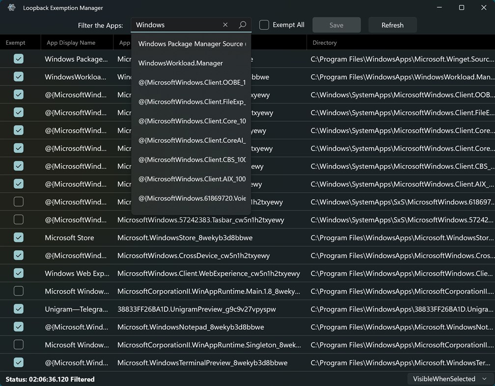The image size is (495, 386).
Task: Toggle exempt checkbox for Microsoft Store
Action: pyautogui.click(x=19, y=237)
